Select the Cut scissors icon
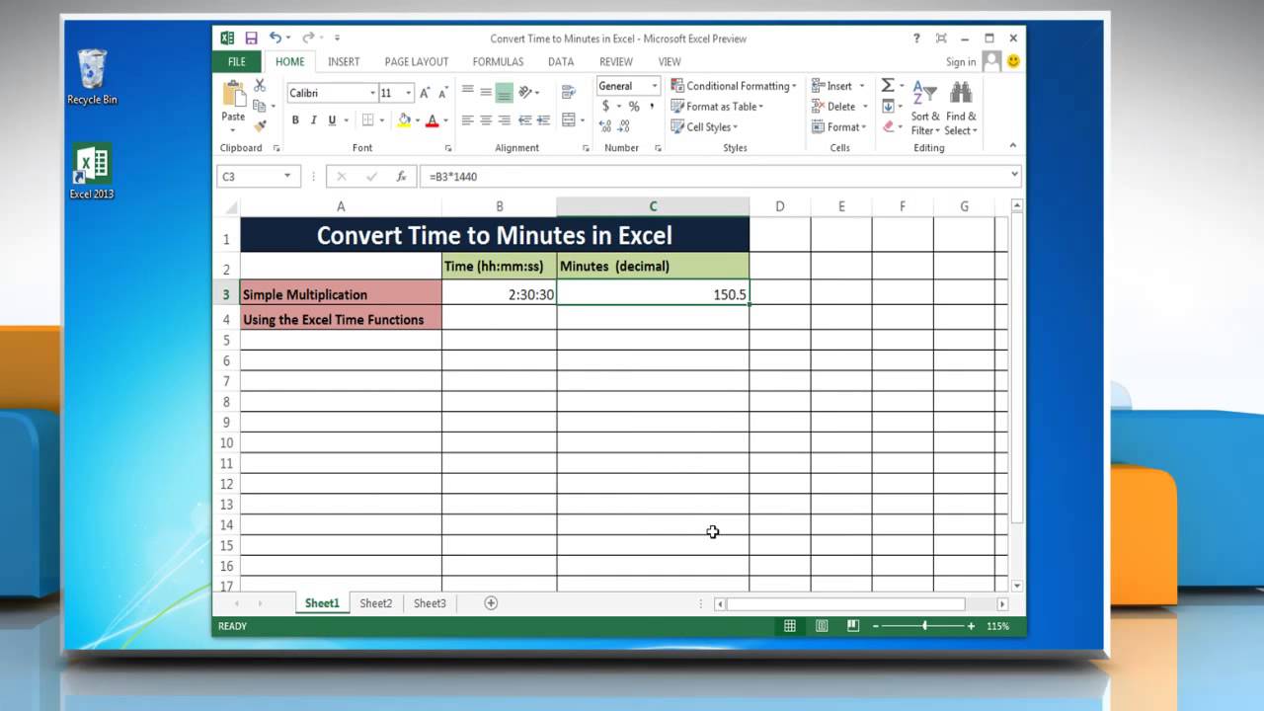The image size is (1264, 711). [260, 86]
